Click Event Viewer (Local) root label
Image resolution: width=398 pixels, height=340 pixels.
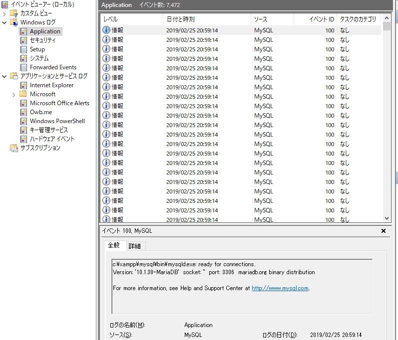pyautogui.click(x=42, y=4)
